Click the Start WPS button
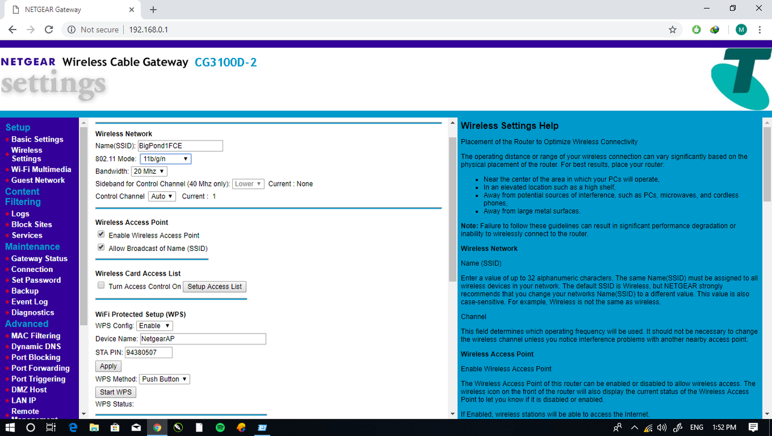Image resolution: width=772 pixels, height=436 pixels. point(116,392)
